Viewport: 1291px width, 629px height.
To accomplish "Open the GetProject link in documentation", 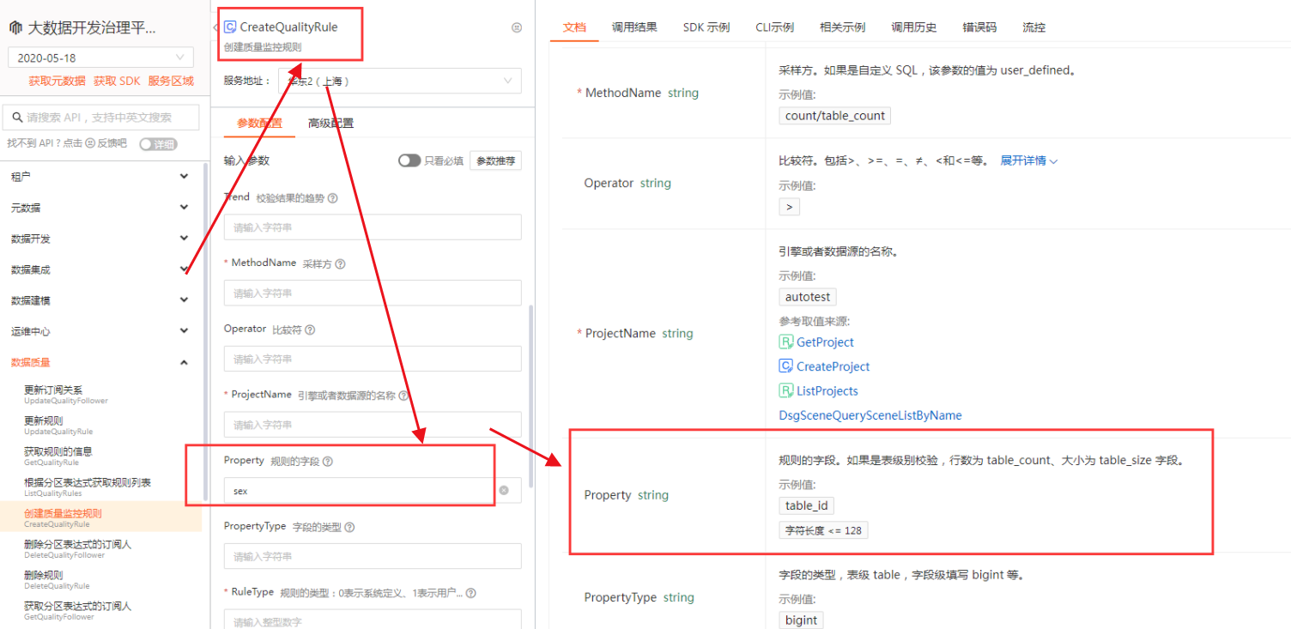I will (x=825, y=342).
